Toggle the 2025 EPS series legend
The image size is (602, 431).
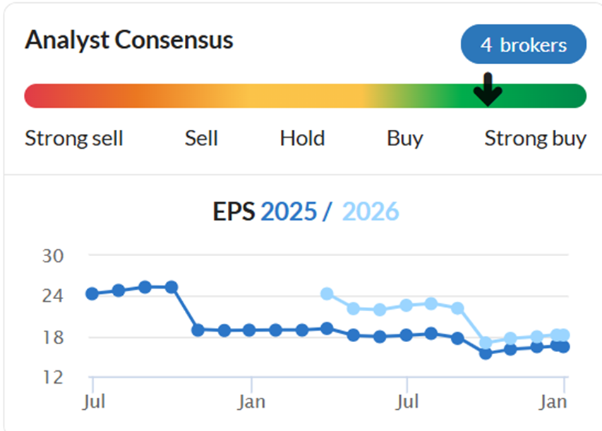pos(289,212)
